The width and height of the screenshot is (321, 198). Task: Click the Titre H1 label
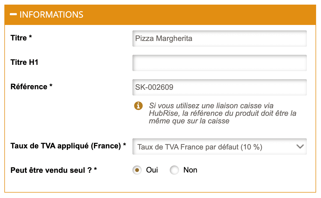click(x=24, y=62)
